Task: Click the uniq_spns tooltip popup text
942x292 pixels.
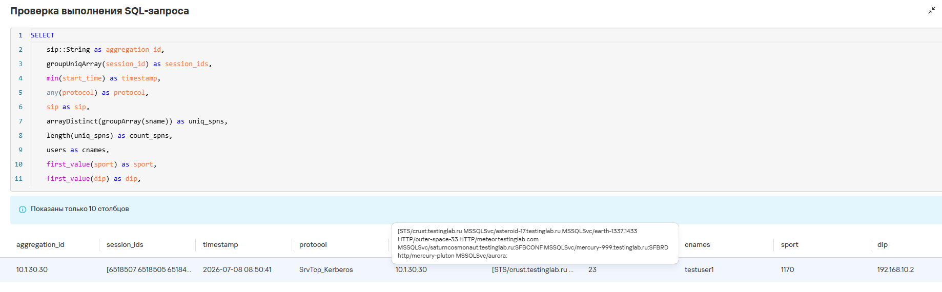Action: 533,243
